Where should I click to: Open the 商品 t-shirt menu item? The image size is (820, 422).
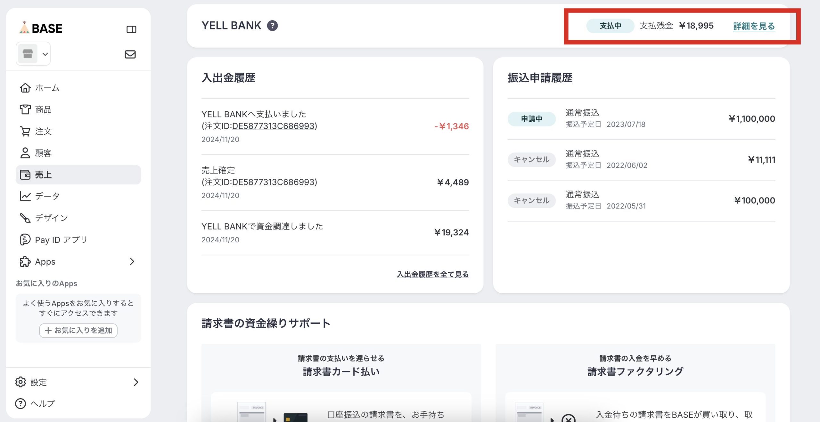(x=43, y=110)
